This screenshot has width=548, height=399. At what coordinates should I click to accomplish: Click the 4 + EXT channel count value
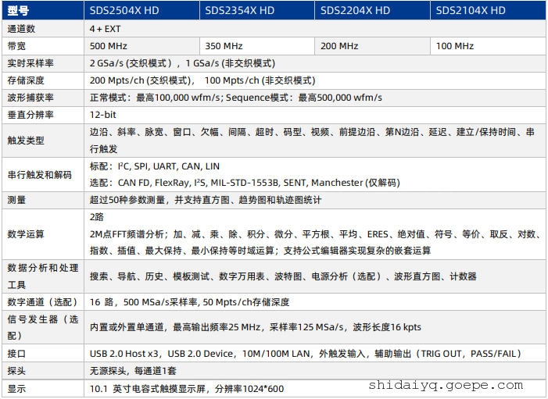pyautogui.click(x=105, y=28)
